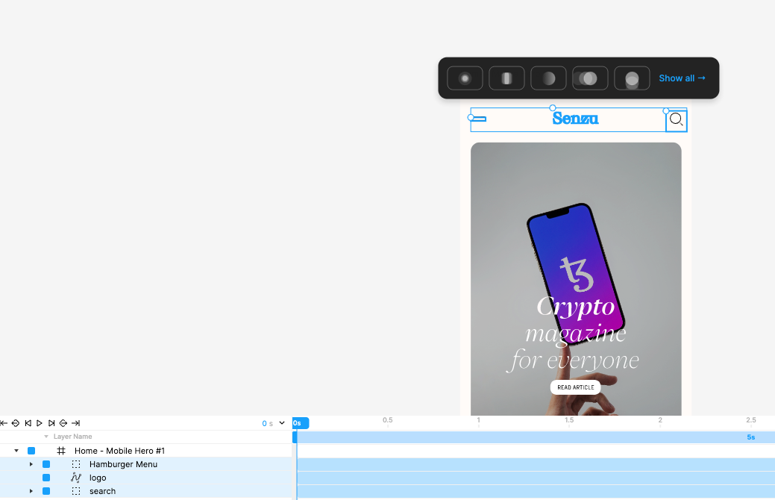Screen dimensions: 775x500
Task: Apply the fourth horizontal slide preset
Action: (590, 78)
